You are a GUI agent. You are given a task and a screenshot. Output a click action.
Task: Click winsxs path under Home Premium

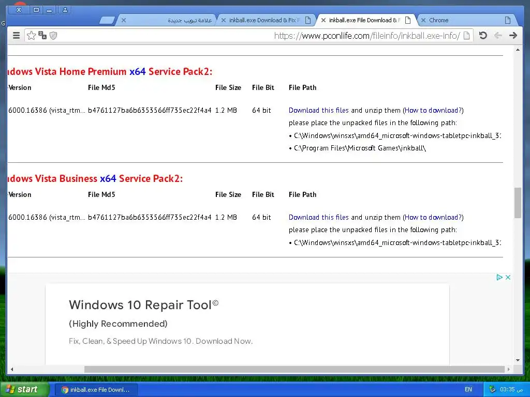tap(397, 136)
